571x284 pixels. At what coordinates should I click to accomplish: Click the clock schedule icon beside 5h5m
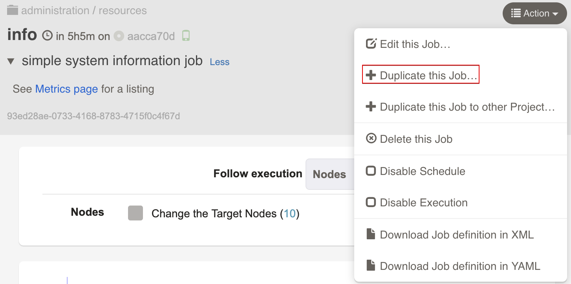pyautogui.click(x=47, y=36)
